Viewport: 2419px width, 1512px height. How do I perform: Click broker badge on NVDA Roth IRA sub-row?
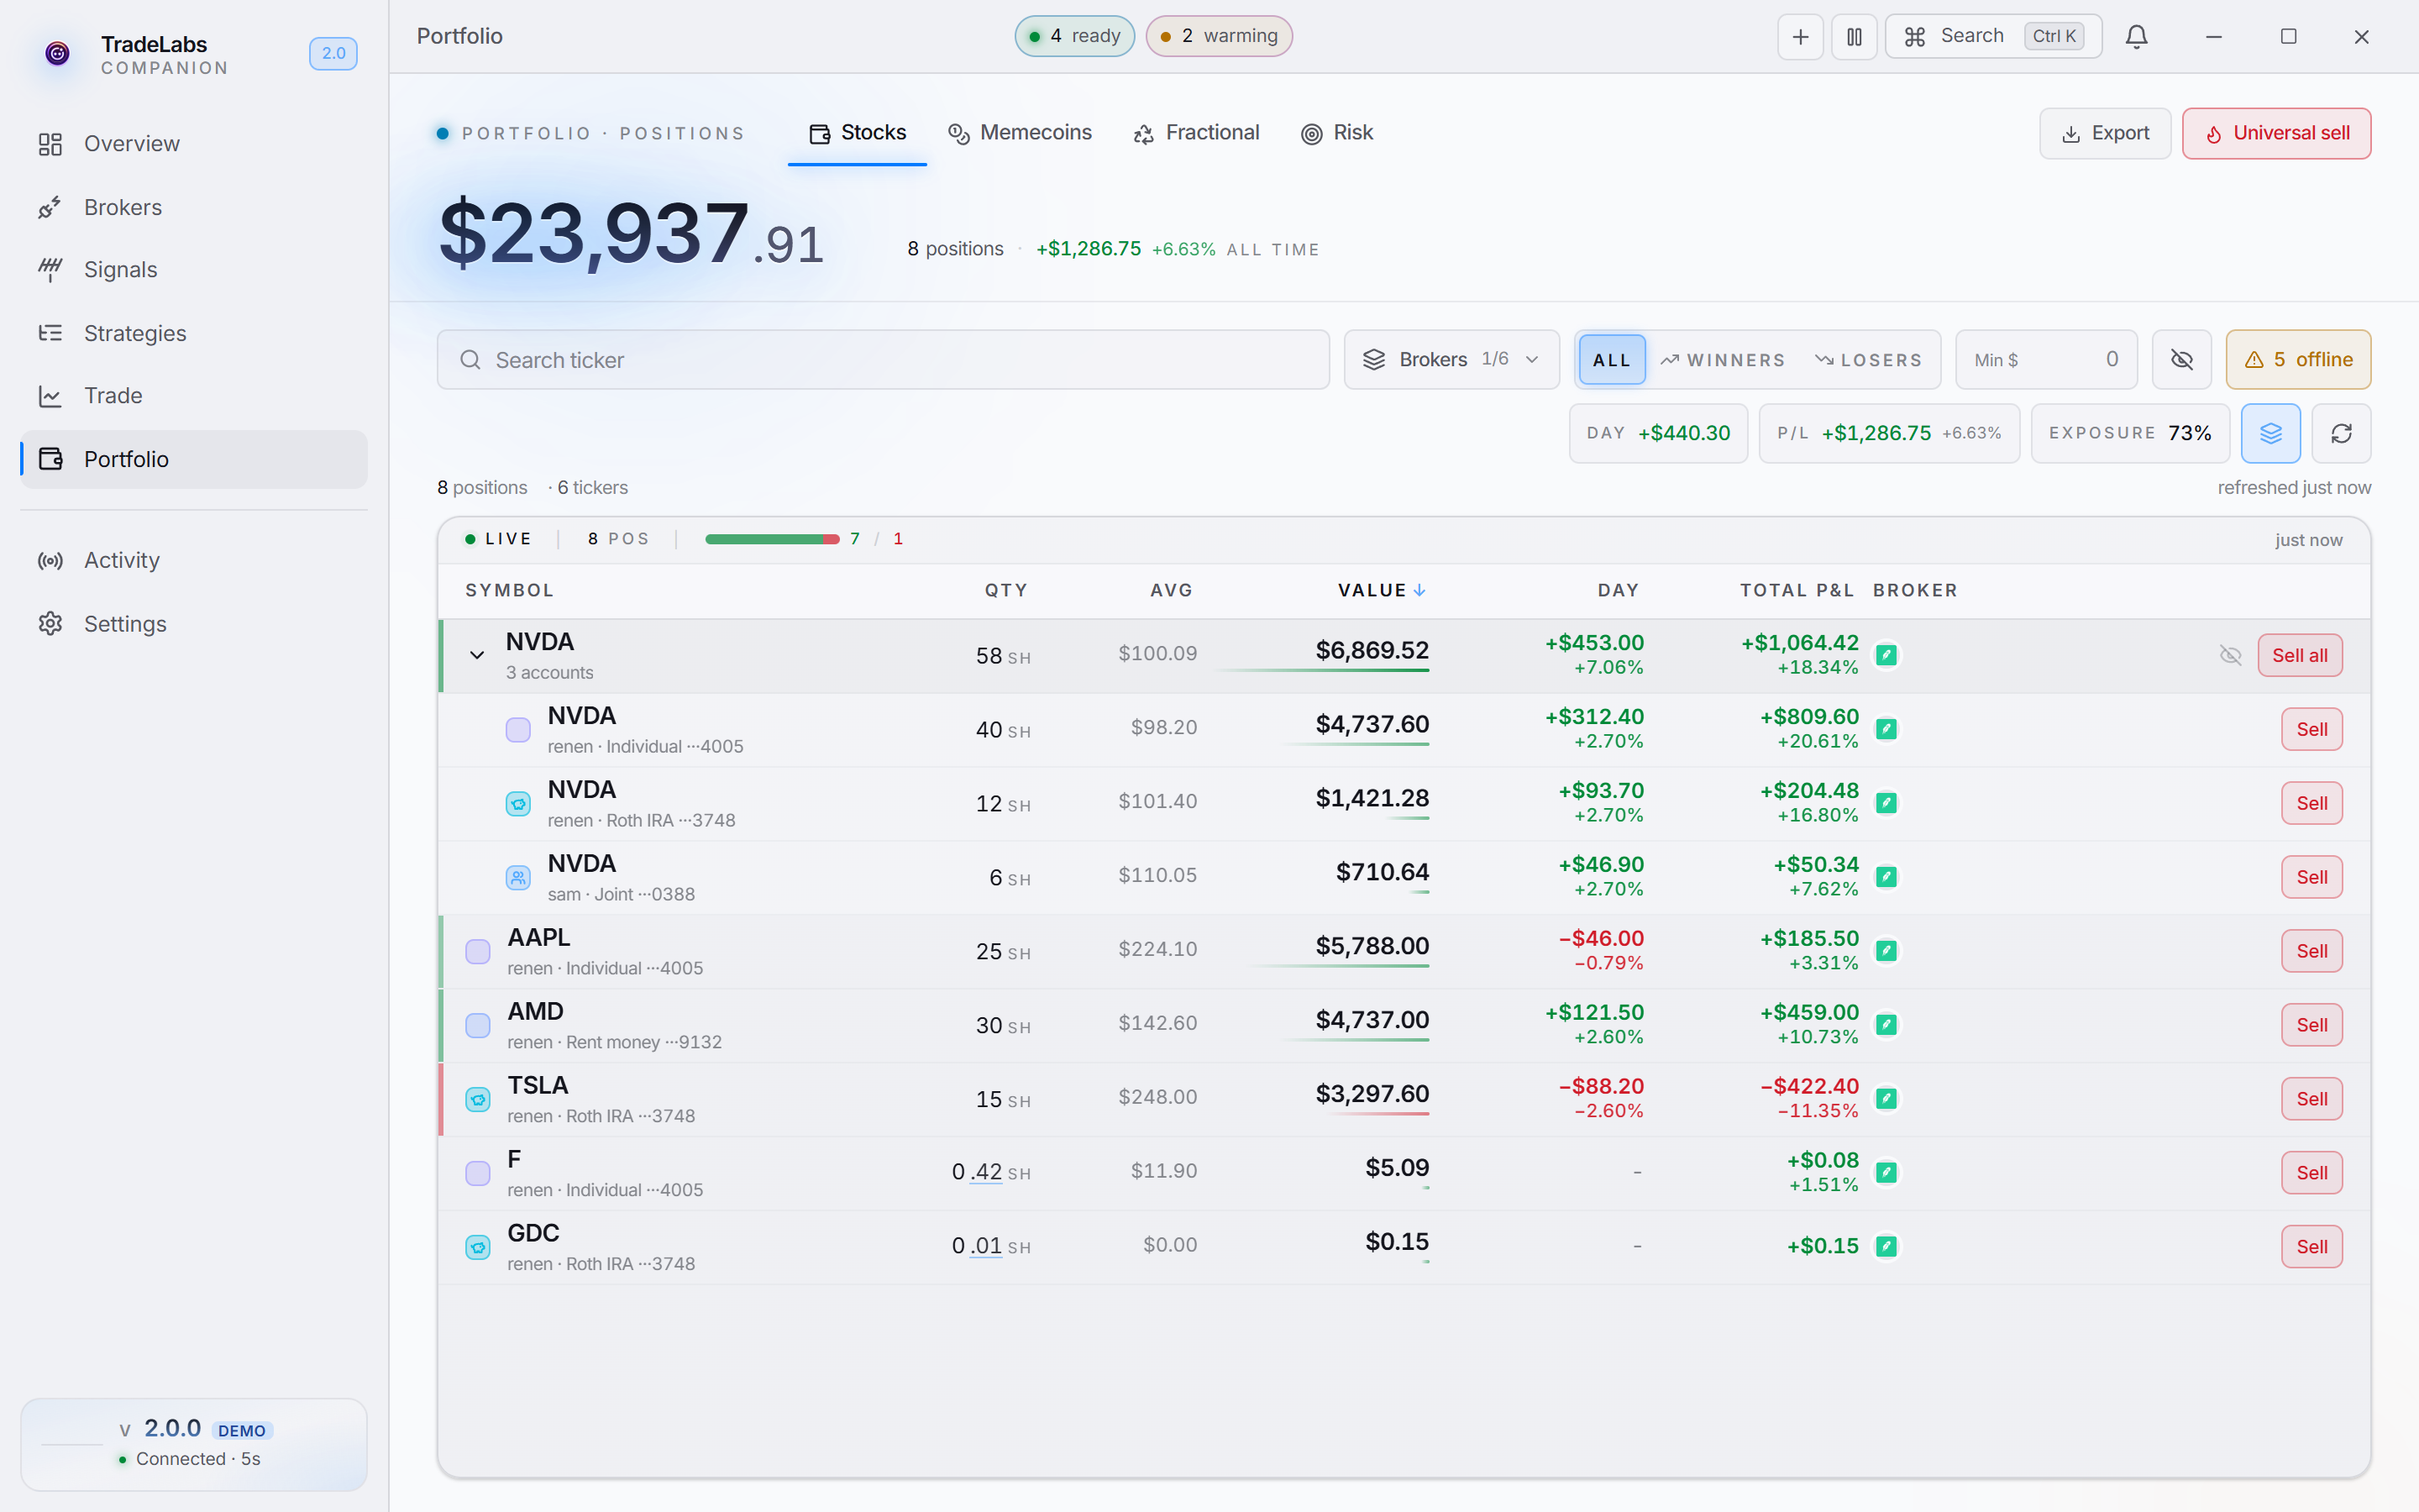[x=1886, y=803]
